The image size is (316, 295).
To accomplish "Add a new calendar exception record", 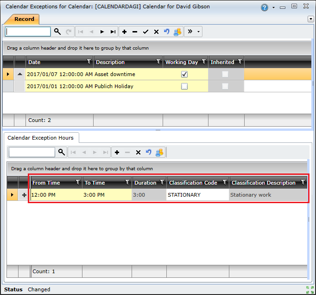I will point(124,32).
